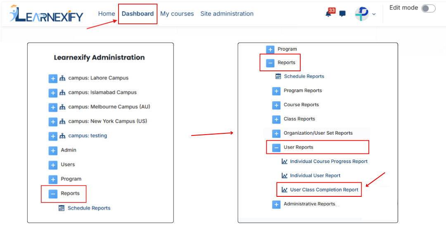Expand the Program node in right panel

pyautogui.click(x=270, y=49)
